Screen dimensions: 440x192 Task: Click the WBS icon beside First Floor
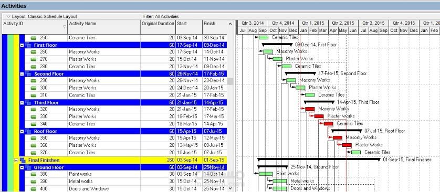click(x=28, y=45)
